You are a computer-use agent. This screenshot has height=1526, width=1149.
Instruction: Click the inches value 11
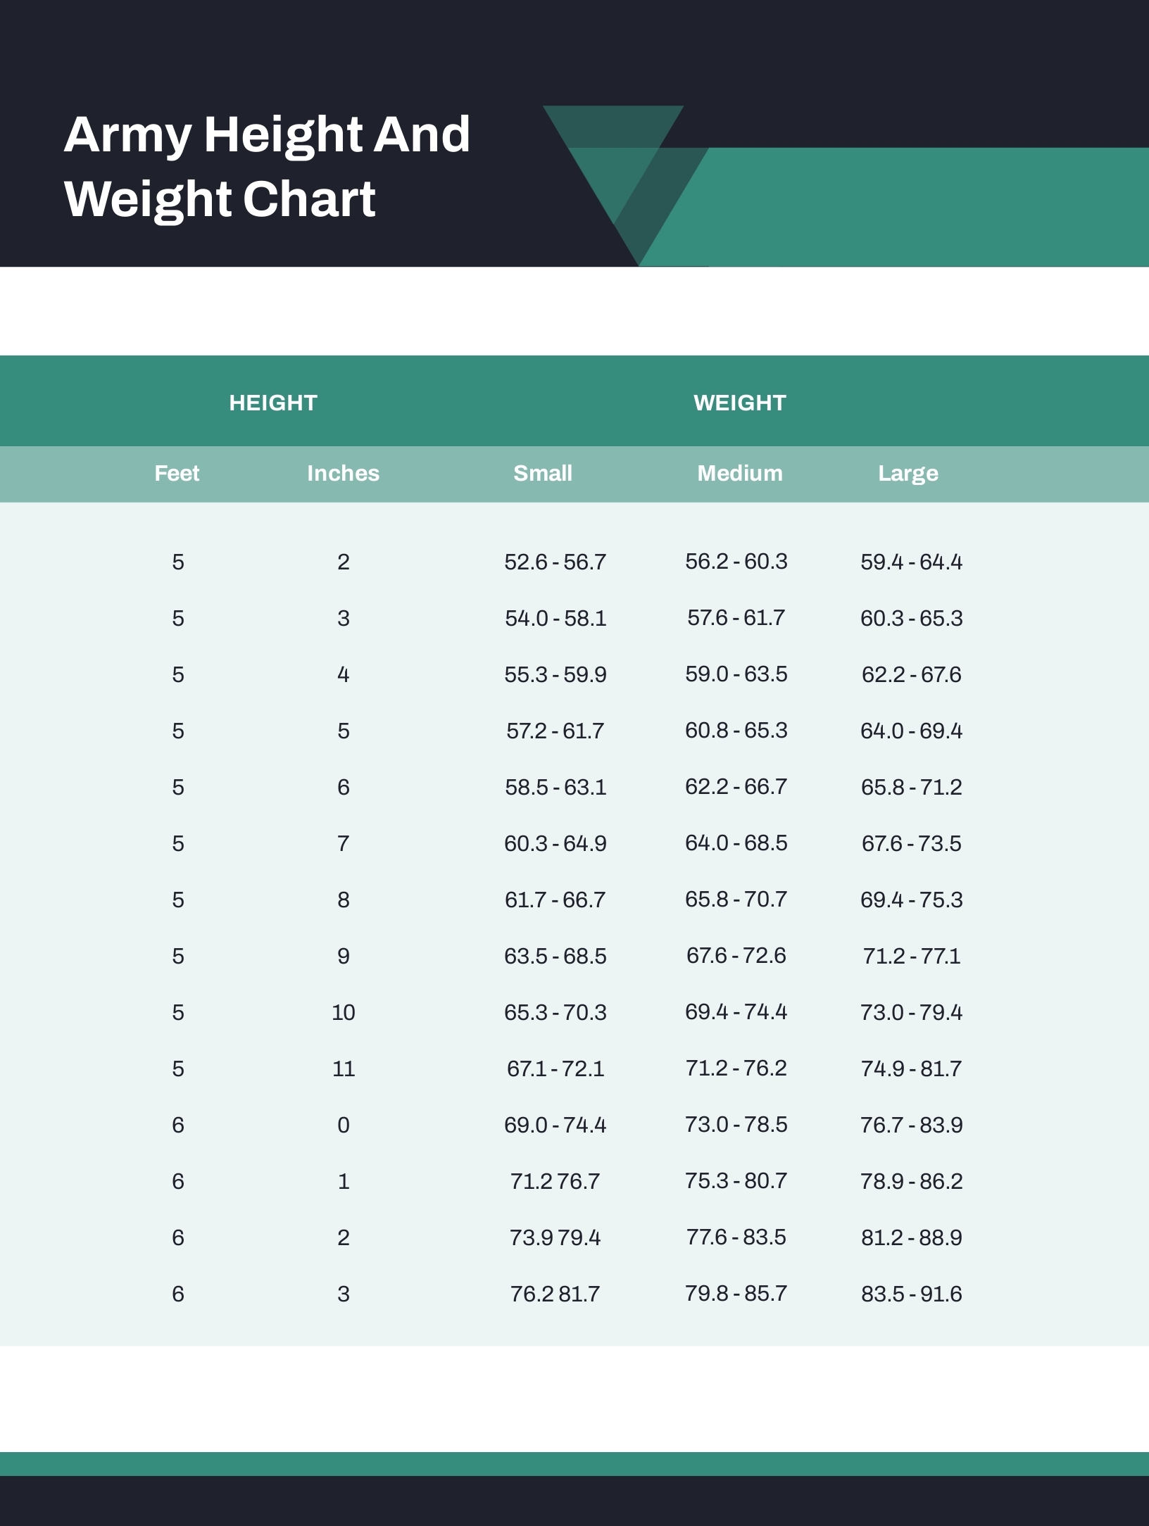343,1068
